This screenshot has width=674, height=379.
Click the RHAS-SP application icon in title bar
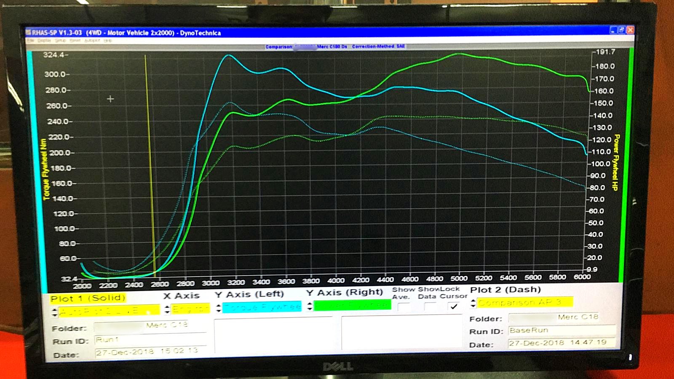[x=28, y=32]
